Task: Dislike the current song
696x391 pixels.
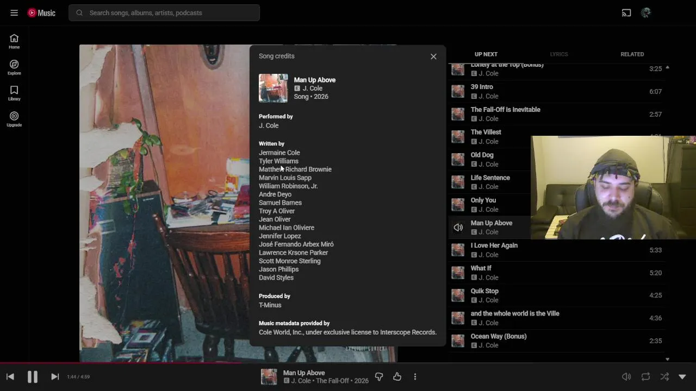Action: tap(379, 376)
